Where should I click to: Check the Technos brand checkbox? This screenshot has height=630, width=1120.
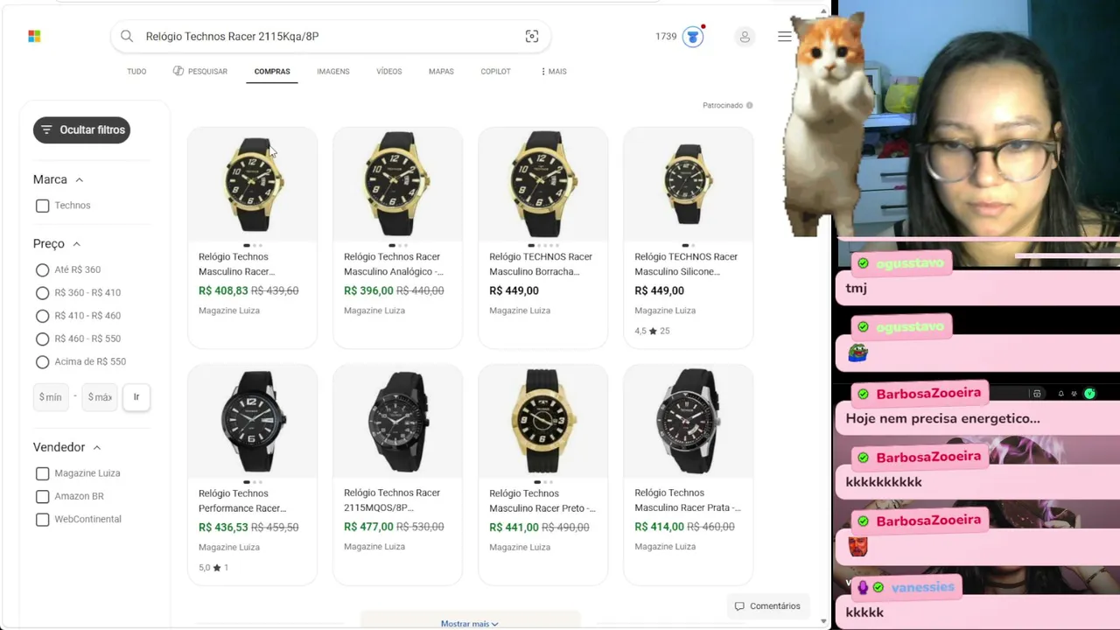[x=42, y=206]
